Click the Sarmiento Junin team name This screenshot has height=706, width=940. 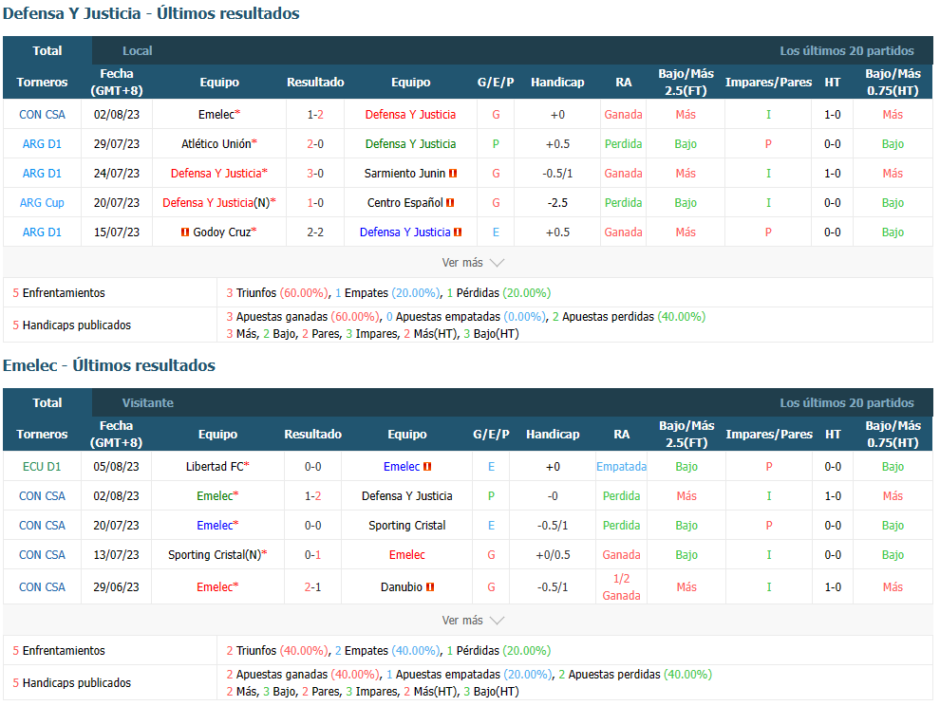(x=404, y=174)
